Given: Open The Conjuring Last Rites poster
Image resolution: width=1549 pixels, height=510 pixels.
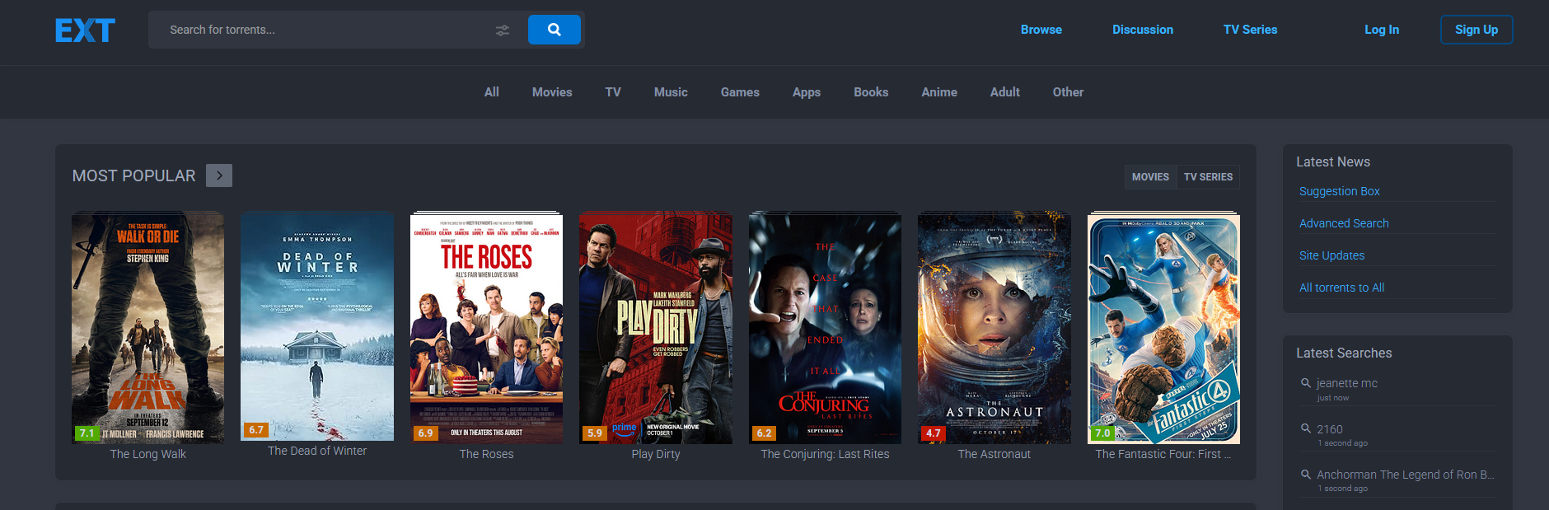Looking at the screenshot, I should 825,327.
